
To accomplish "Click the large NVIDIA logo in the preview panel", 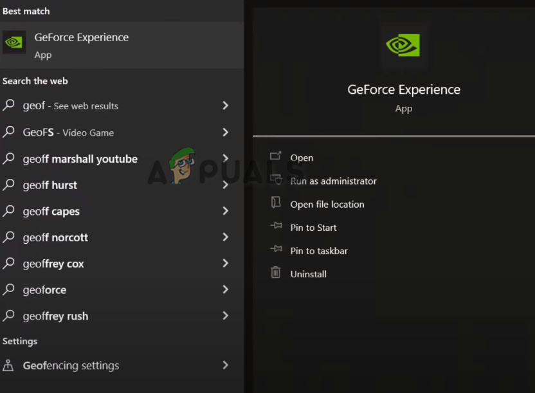I will point(403,46).
